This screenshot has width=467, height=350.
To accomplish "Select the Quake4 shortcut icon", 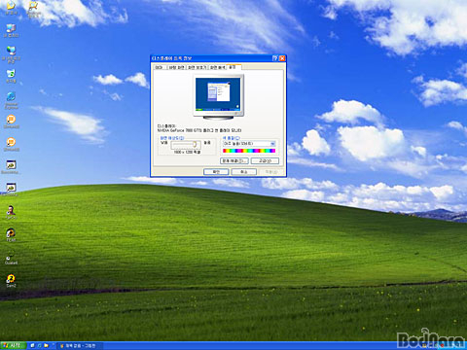I will [11, 259].
